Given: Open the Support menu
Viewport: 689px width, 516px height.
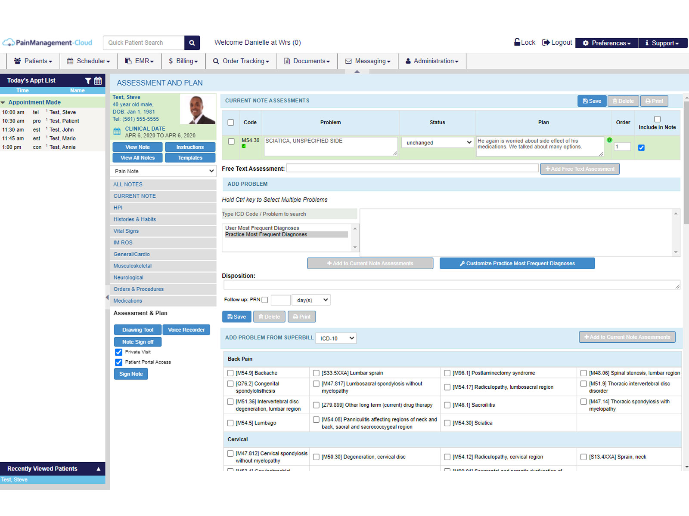Looking at the screenshot, I should click(662, 43).
